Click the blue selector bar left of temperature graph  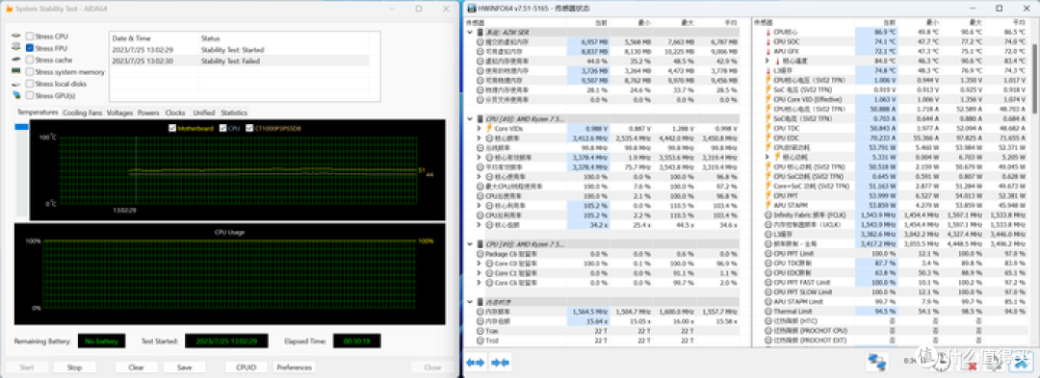click(21, 127)
